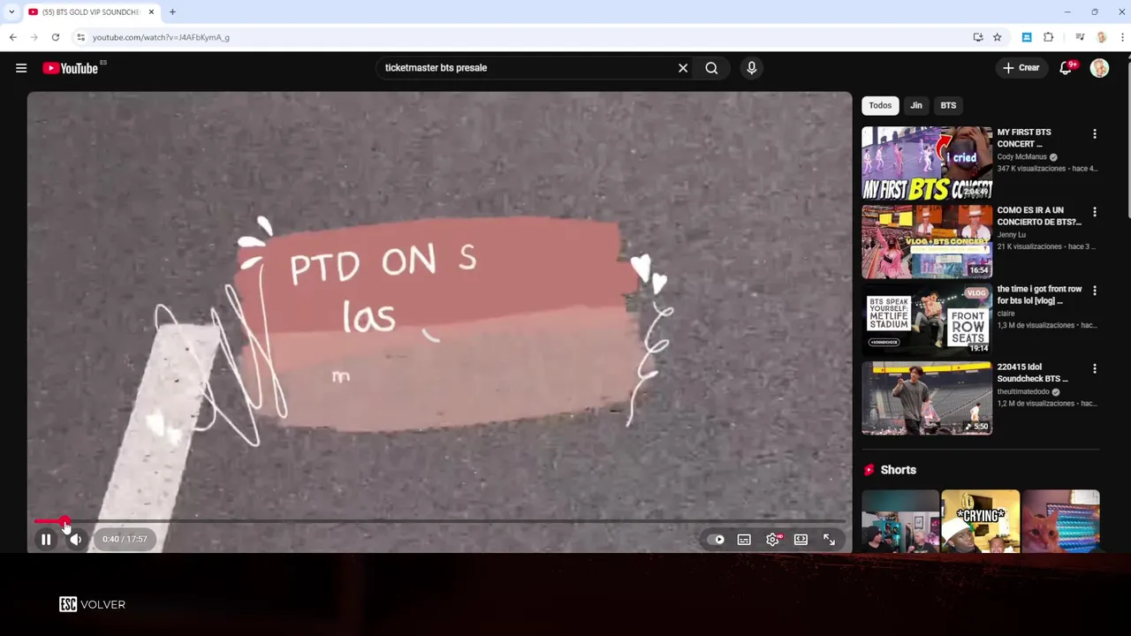Go to the YouTube home logo
1131x636 pixels.
70,68
